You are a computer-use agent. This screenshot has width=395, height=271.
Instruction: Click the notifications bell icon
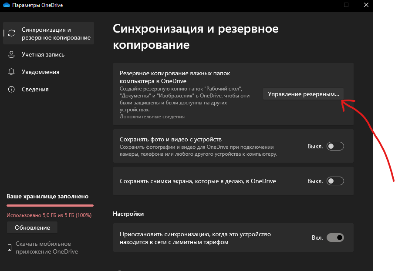pyautogui.click(x=11, y=72)
